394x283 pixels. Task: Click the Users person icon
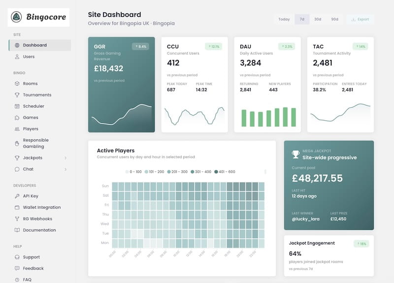(17, 57)
